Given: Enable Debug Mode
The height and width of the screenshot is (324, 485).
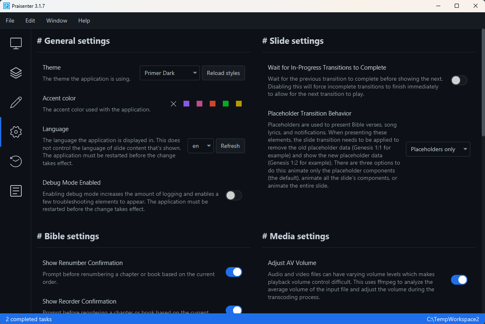Looking at the screenshot, I should (233, 195).
